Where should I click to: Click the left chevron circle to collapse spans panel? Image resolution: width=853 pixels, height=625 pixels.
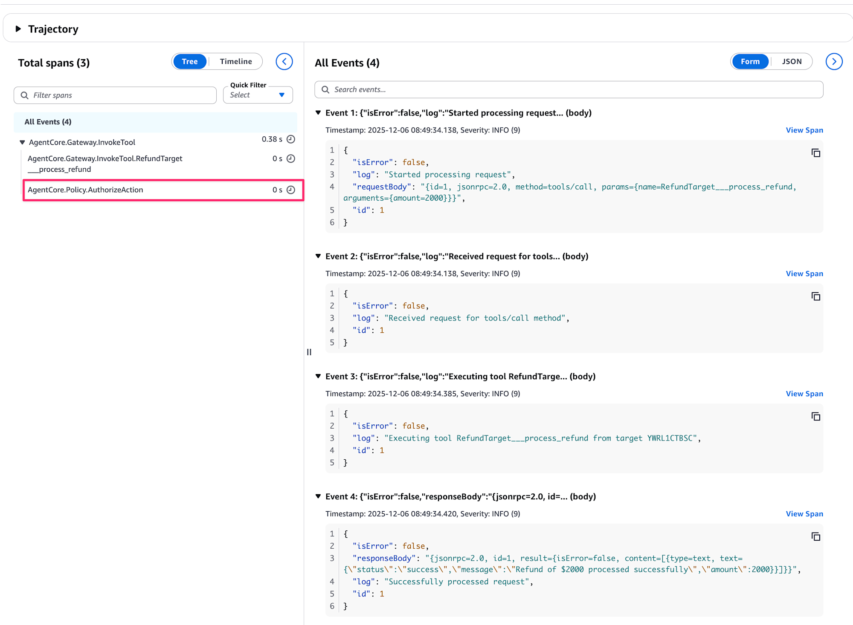click(284, 62)
